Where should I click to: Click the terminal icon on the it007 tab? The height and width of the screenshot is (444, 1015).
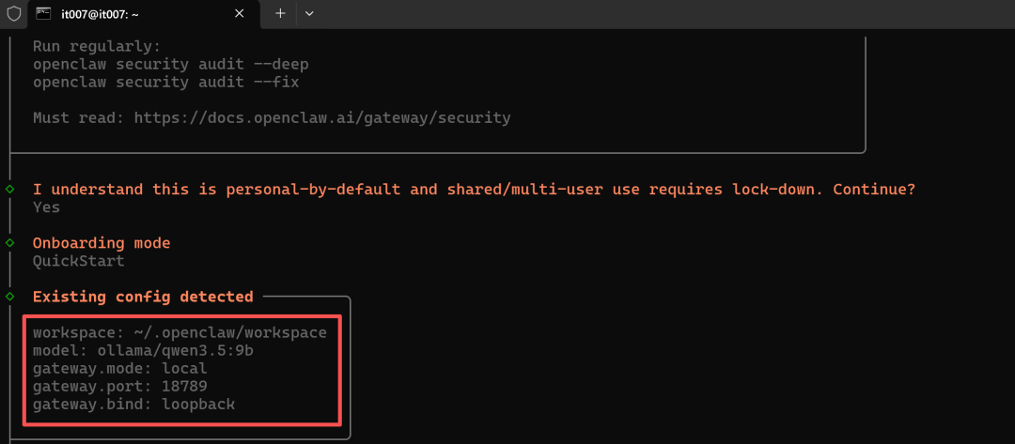coord(44,13)
